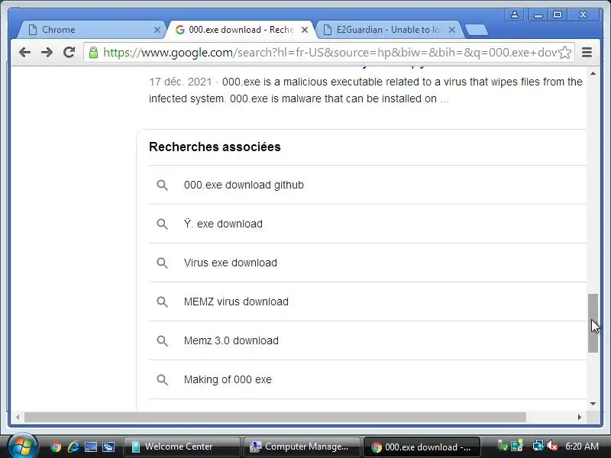
Task: Switch to the Chrome tab
Action: tap(92, 30)
